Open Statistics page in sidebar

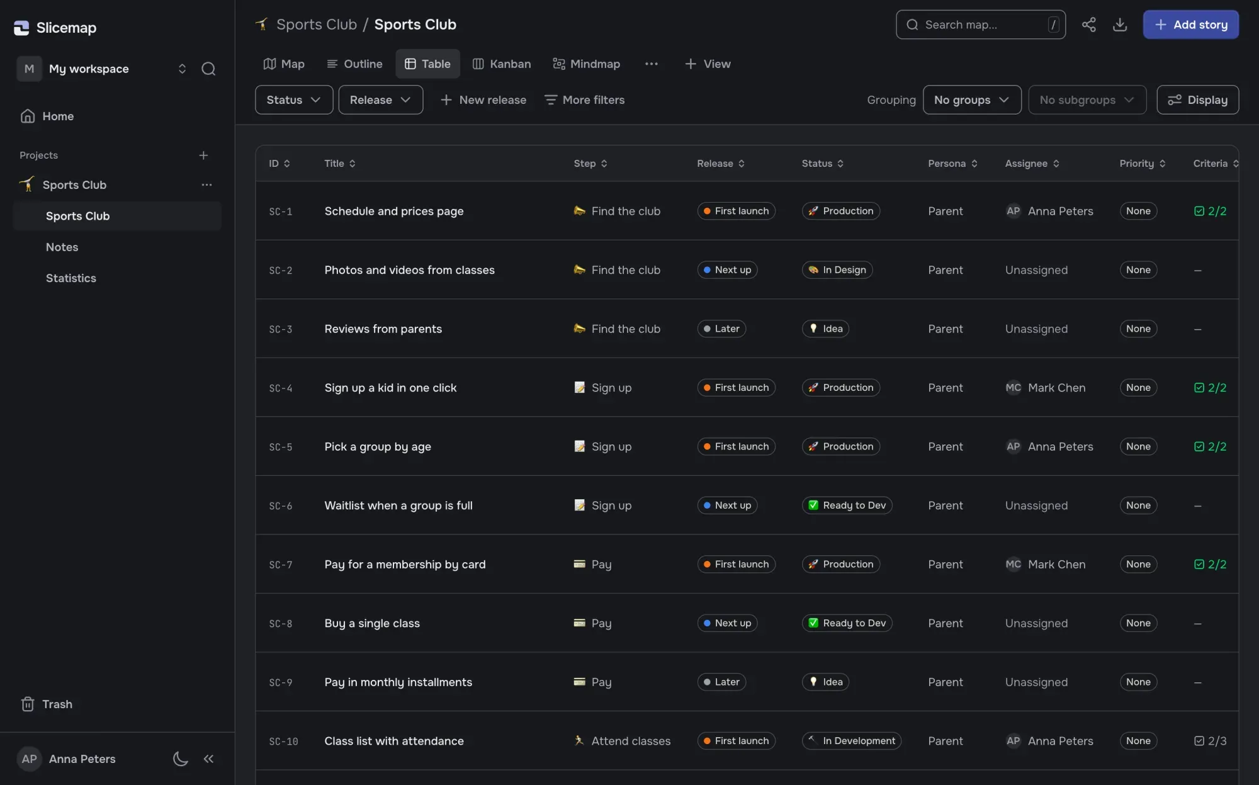click(71, 278)
